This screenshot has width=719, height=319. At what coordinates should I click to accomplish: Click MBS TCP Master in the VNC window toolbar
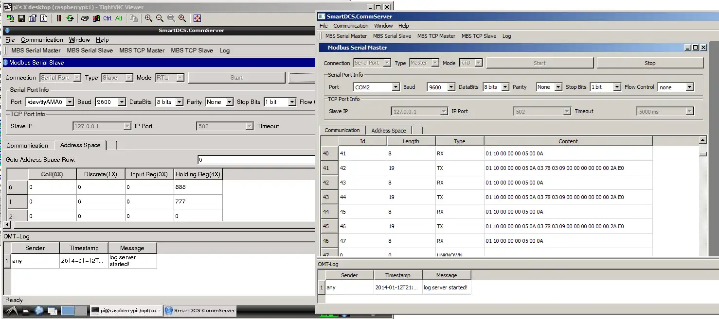[x=142, y=50]
